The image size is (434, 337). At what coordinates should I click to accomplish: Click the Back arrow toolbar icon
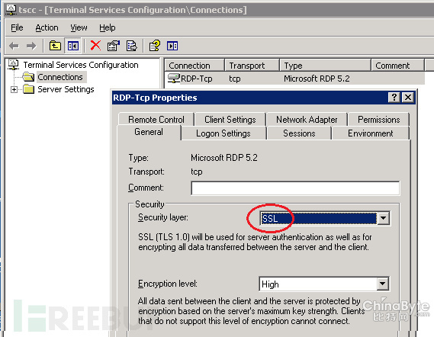14,46
